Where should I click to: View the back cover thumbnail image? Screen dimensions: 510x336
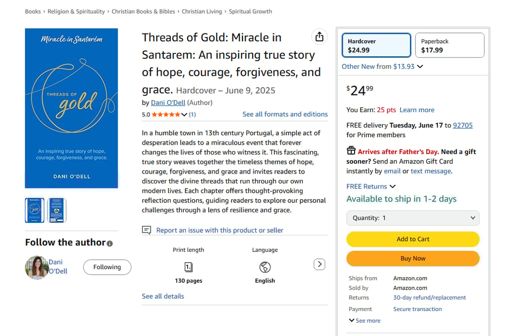(x=57, y=210)
